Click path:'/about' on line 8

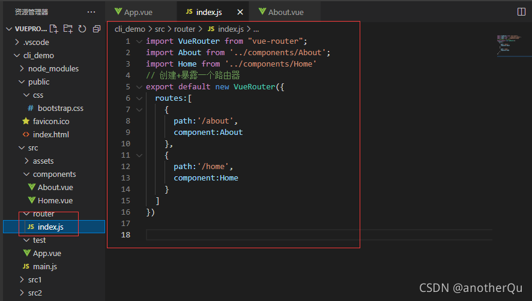click(x=203, y=121)
